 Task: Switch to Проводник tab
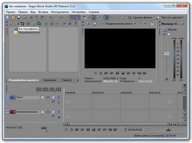point(50,80)
